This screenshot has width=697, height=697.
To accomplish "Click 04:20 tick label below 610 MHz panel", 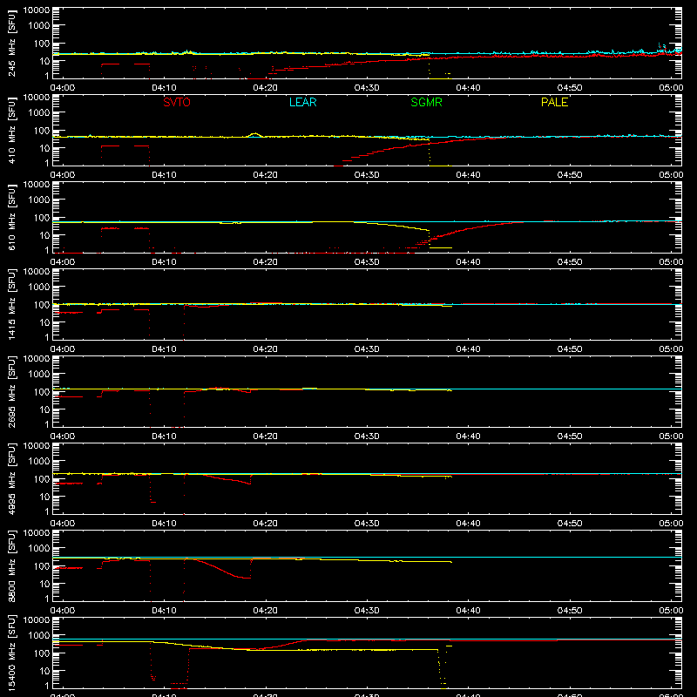I will tap(266, 262).
